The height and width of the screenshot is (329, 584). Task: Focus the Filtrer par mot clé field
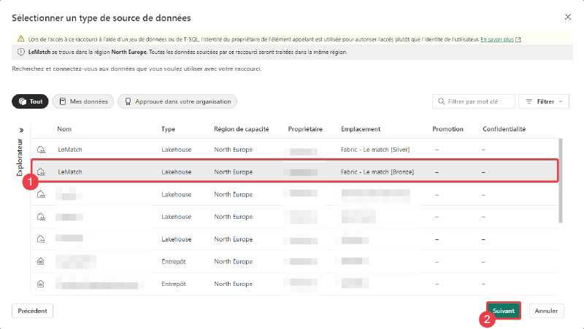pos(474,101)
